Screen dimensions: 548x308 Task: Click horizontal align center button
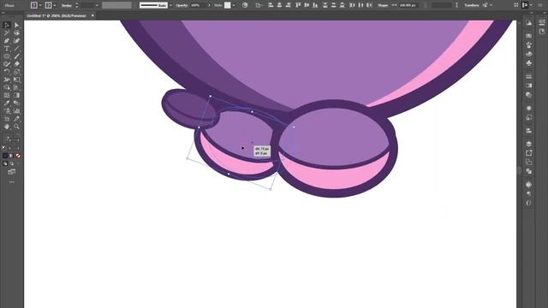[x=279, y=5]
